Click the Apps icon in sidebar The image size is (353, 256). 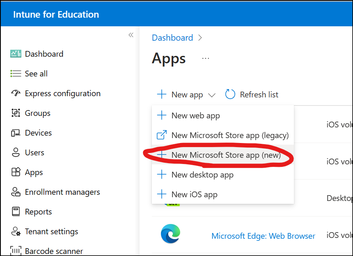pyautogui.click(x=16, y=172)
